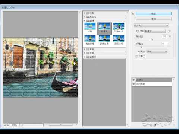Open the Texture (T) type dropdown
This screenshot has width=179, height=134.
point(155,31)
